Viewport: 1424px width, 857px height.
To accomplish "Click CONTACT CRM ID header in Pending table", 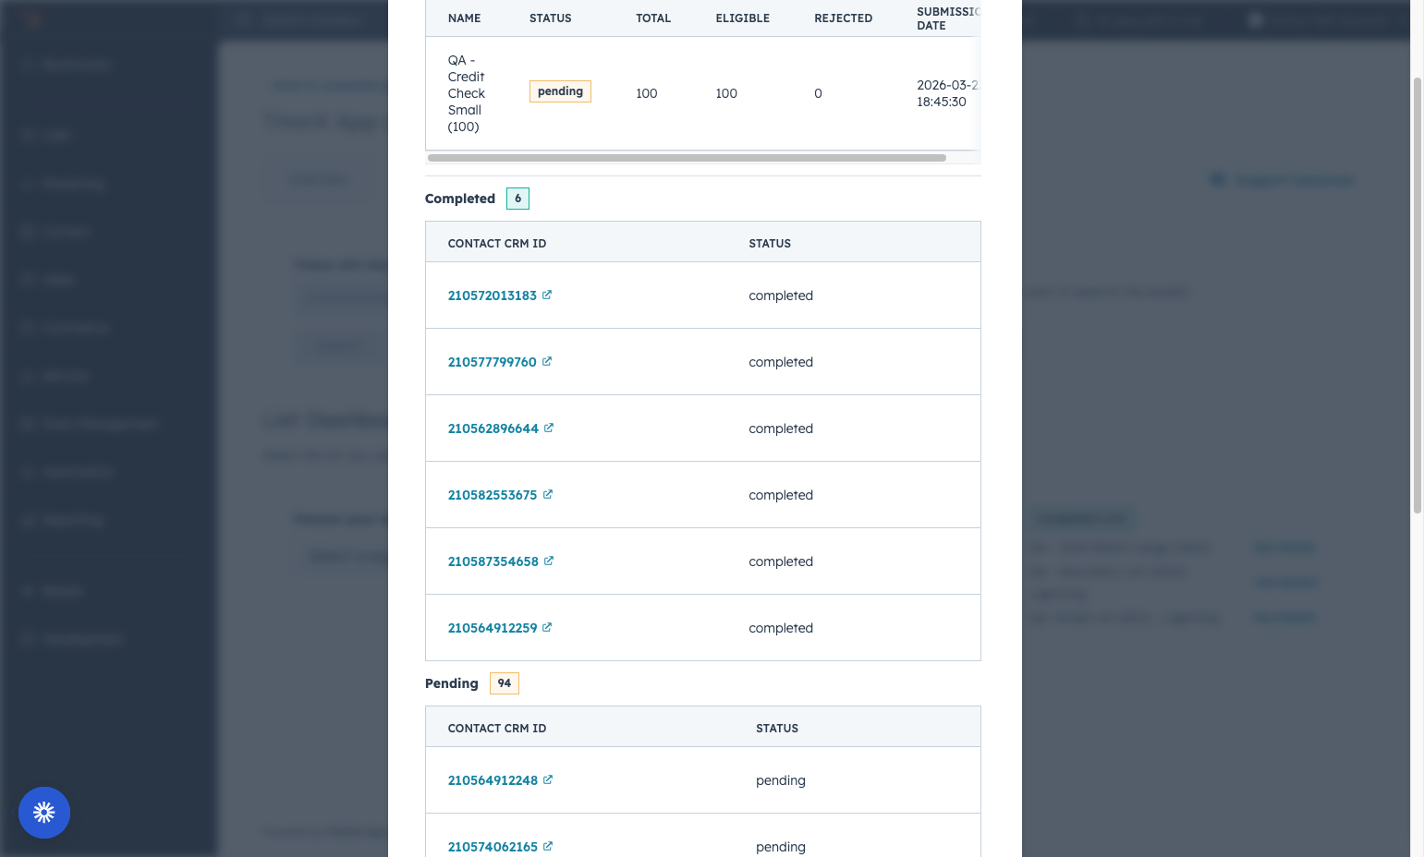I will tap(497, 729).
